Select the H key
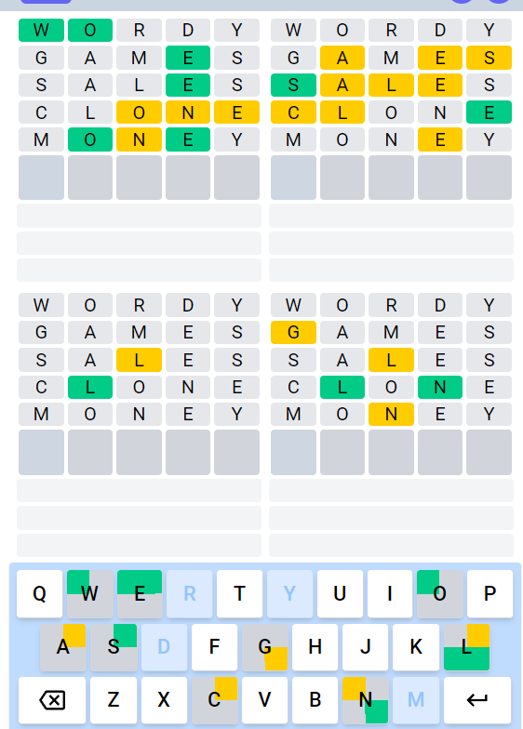523x729 pixels. pos(315,647)
